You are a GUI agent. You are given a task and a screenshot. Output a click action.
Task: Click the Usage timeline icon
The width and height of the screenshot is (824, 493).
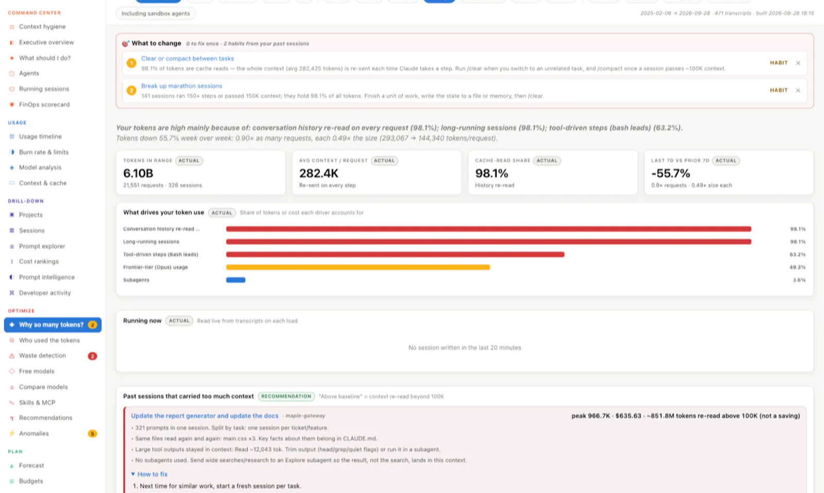pos(12,137)
